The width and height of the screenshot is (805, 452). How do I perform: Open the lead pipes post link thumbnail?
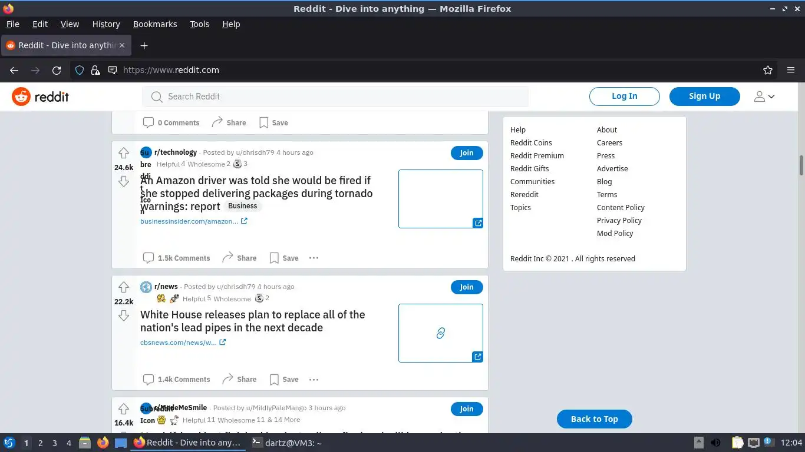click(x=441, y=333)
